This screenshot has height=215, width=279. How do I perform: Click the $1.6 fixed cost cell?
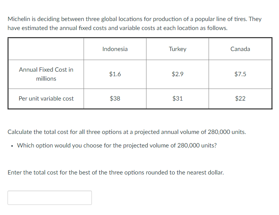click(x=115, y=74)
